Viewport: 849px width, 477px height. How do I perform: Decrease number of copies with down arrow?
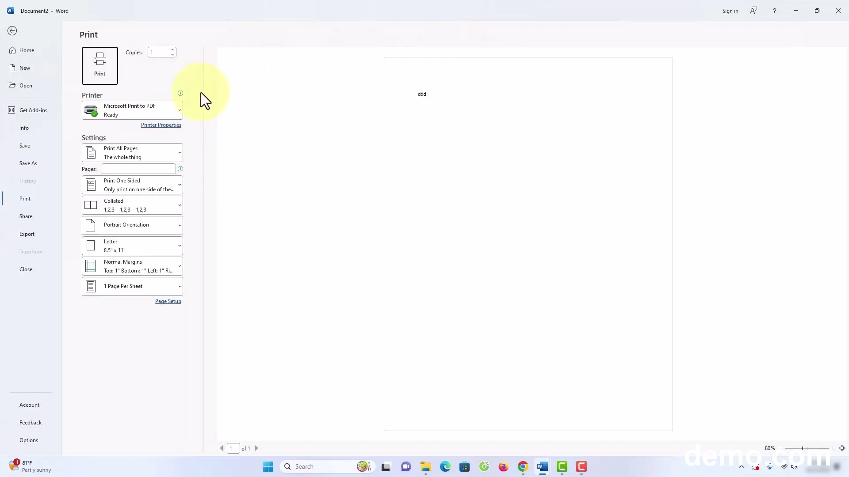[172, 55]
